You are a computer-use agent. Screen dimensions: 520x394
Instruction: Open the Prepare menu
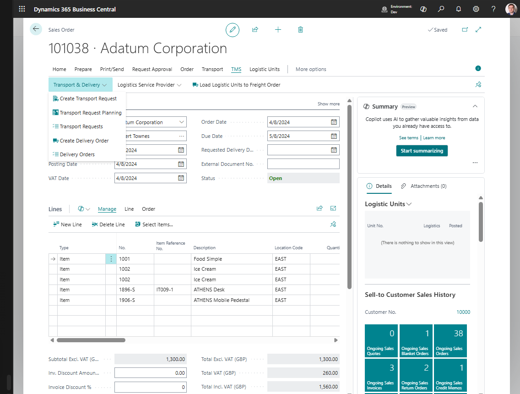pyautogui.click(x=83, y=69)
